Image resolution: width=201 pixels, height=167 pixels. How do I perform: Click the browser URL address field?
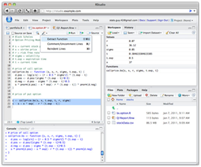(114, 11)
